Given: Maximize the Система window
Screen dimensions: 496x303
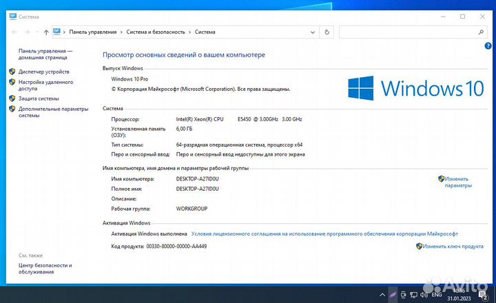Looking at the screenshot, I should coord(462,17).
